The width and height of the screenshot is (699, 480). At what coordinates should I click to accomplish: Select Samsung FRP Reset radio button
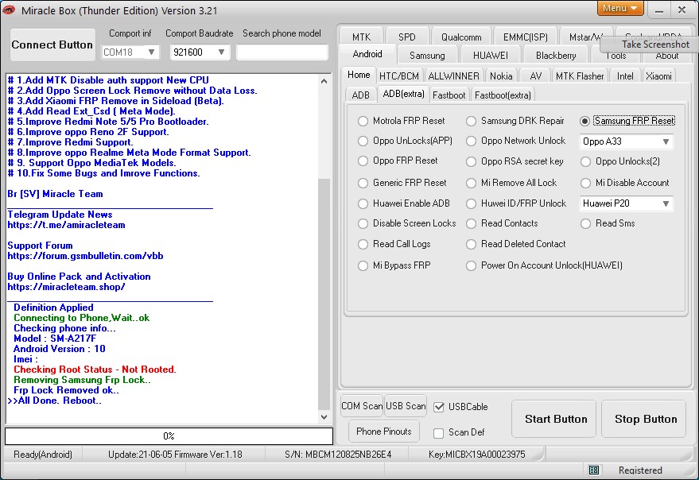tap(584, 121)
